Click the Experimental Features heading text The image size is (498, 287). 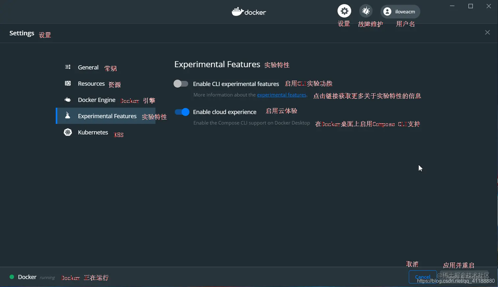pyautogui.click(x=217, y=64)
